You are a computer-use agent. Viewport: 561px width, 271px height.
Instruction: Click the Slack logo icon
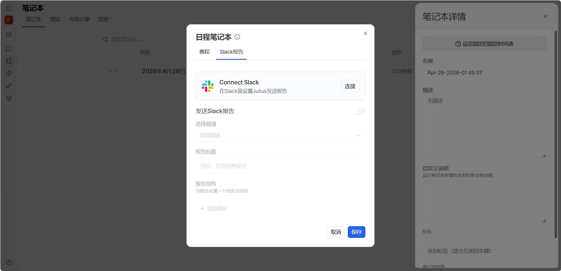click(x=208, y=86)
